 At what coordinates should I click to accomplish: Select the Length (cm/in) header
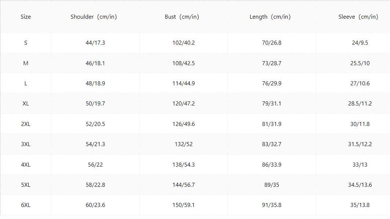(x=270, y=16)
